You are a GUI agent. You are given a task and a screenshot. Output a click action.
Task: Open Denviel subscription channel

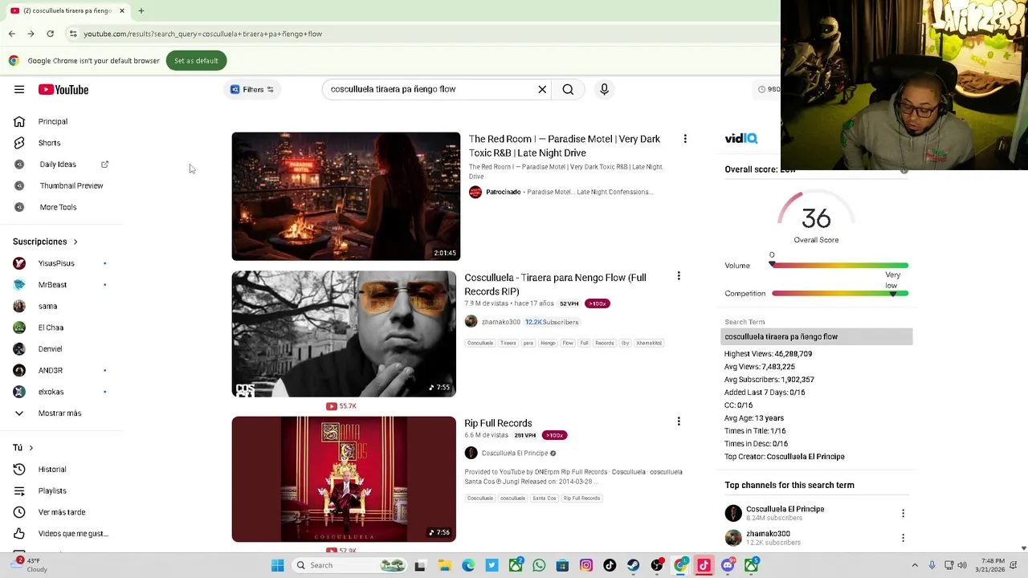pos(50,348)
